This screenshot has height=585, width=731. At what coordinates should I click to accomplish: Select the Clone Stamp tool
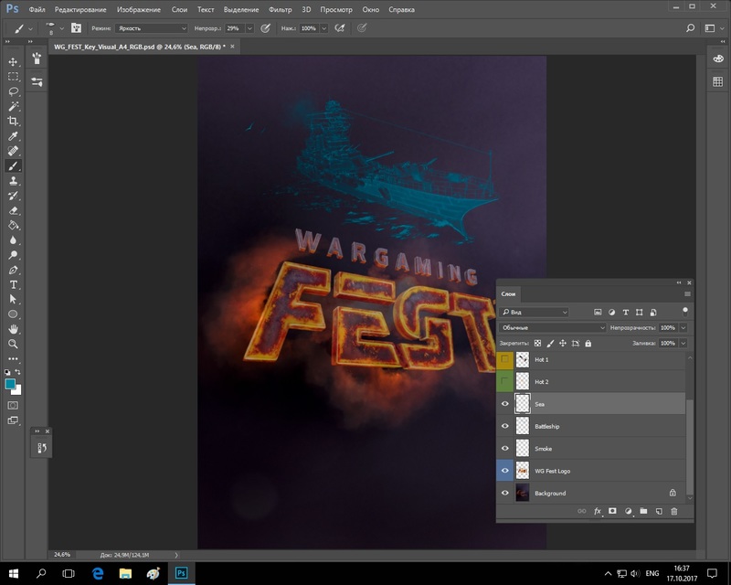coord(13,181)
